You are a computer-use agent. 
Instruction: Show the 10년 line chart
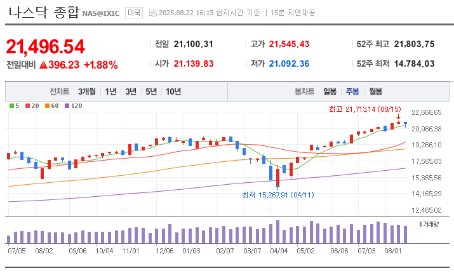(x=173, y=92)
